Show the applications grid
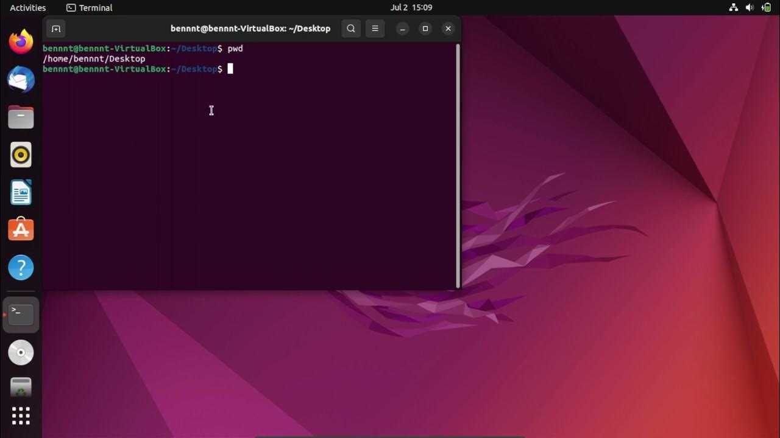780x438 pixels. [x=21, y=416]
